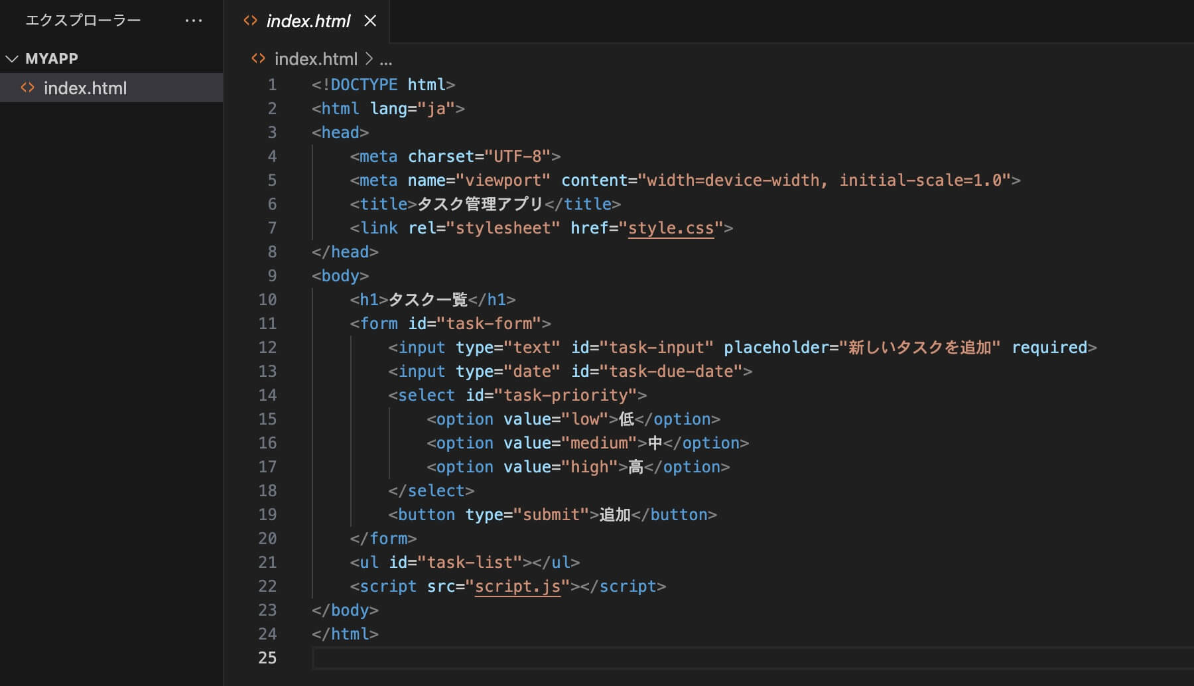
Task: Click the "medium" option value on line 16
Action: [599, 443]
